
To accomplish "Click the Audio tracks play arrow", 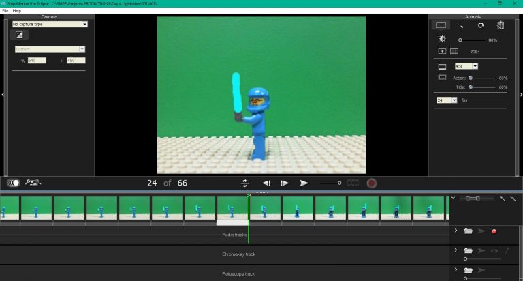I will click(x=481, y=231).
